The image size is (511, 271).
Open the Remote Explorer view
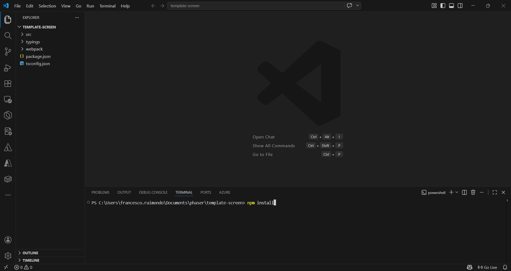8,100
